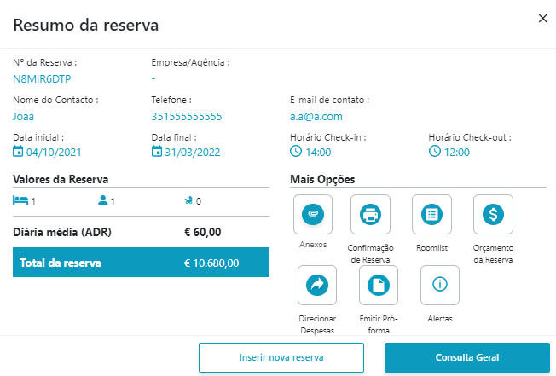
Task: Open the Roomlist icon
Action: (431, 215)
